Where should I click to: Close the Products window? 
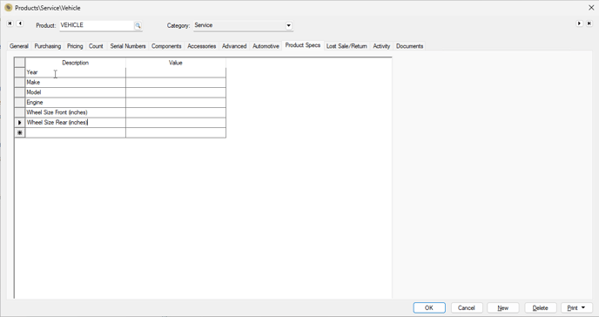click(591, 8)
